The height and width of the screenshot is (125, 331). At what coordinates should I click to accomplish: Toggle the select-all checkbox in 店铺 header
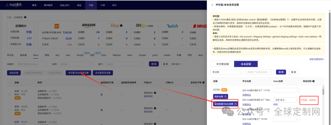(10, 83)
